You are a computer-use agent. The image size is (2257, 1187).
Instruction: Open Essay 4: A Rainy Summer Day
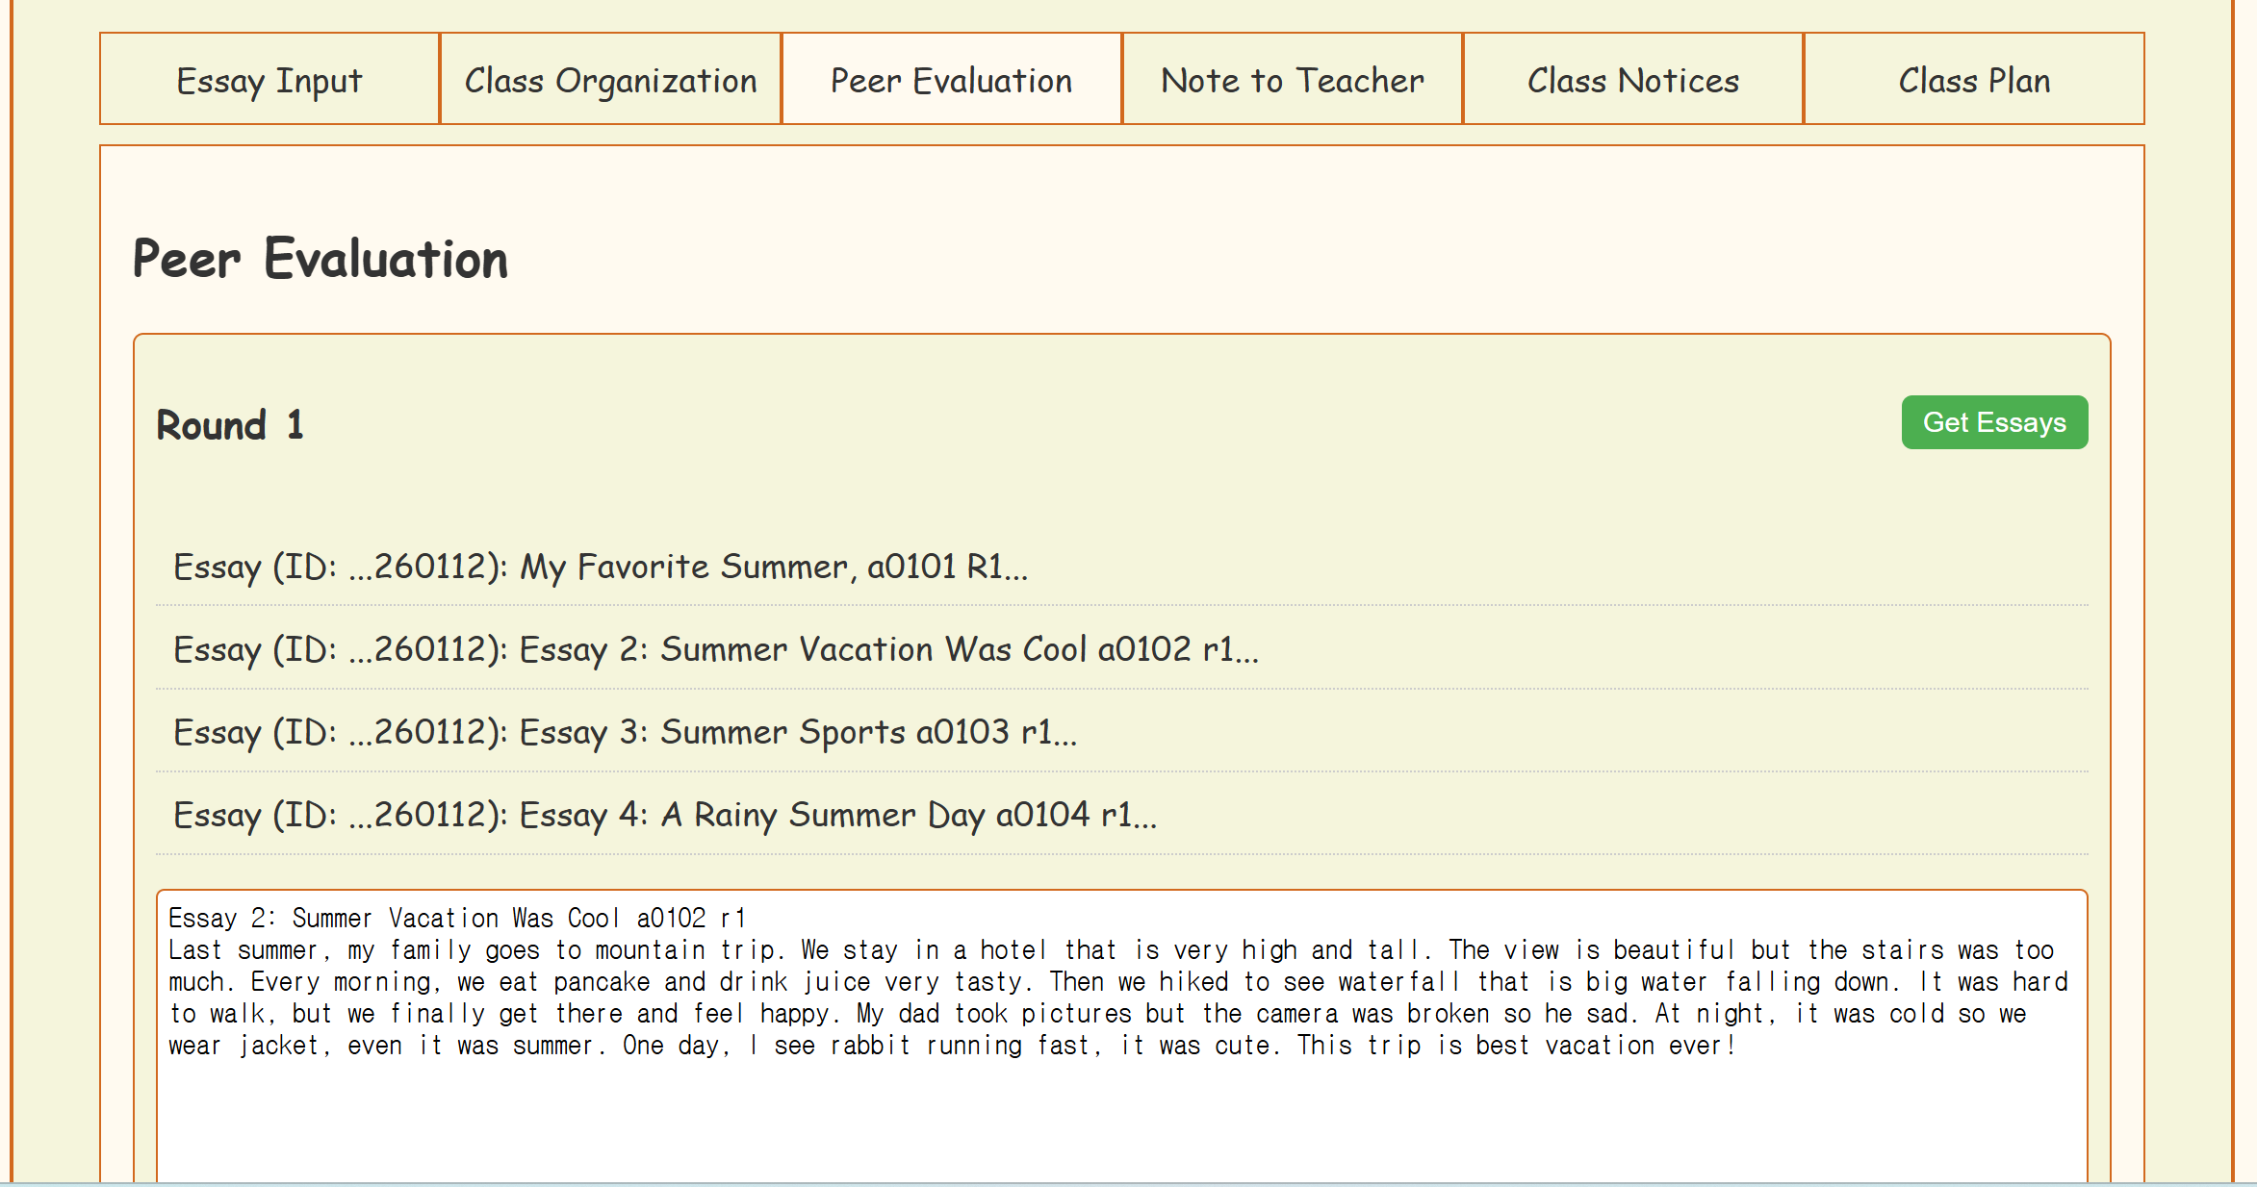664,815
